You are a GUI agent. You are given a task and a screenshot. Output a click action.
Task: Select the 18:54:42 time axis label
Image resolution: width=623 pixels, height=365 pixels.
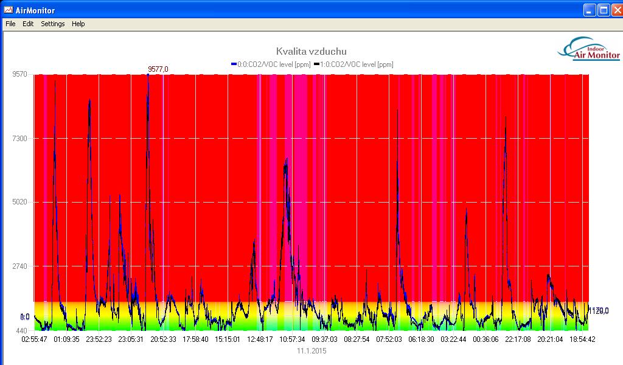pos(582,339)
